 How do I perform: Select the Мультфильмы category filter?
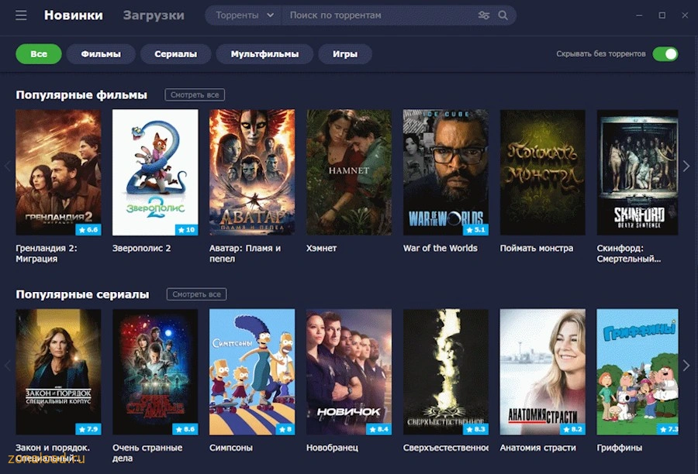264,53
